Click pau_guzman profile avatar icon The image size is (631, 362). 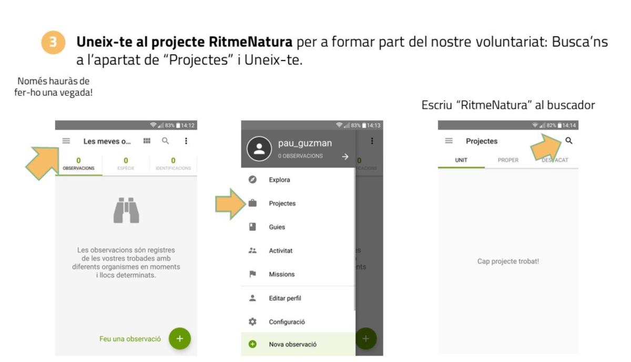(x=259, y=149)
